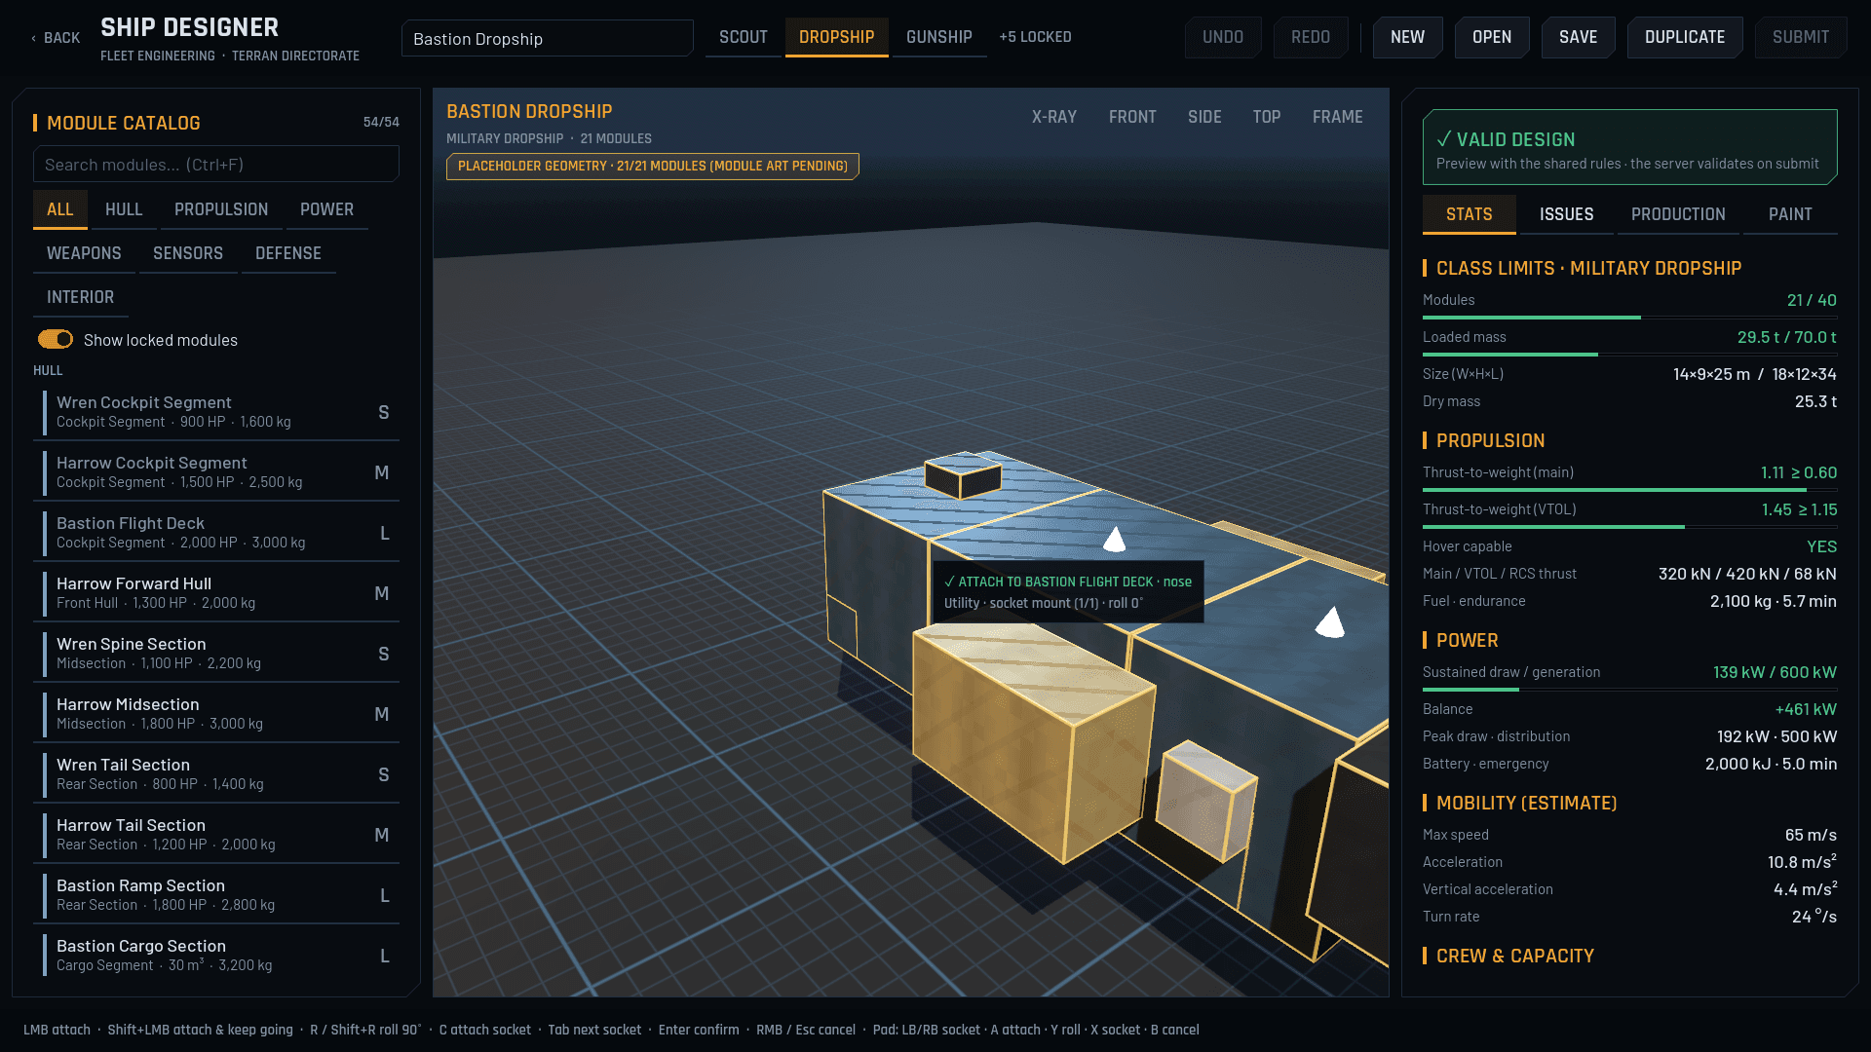Open the Stats tab

[x=1469, y=214]
